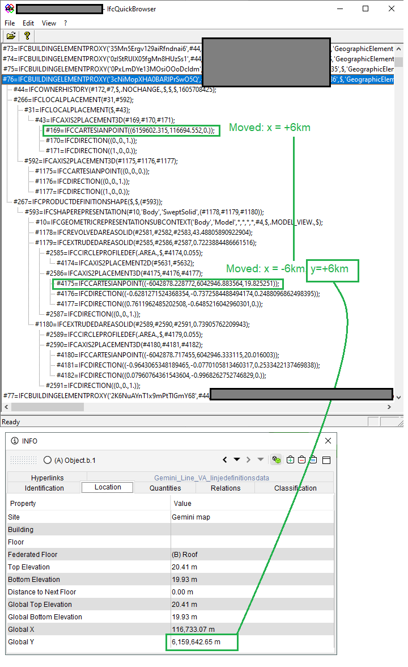Open the View menu
Image resolution: width=408 pixels, height=667 pixels.
pyautogui.click(x=49, y=23)
